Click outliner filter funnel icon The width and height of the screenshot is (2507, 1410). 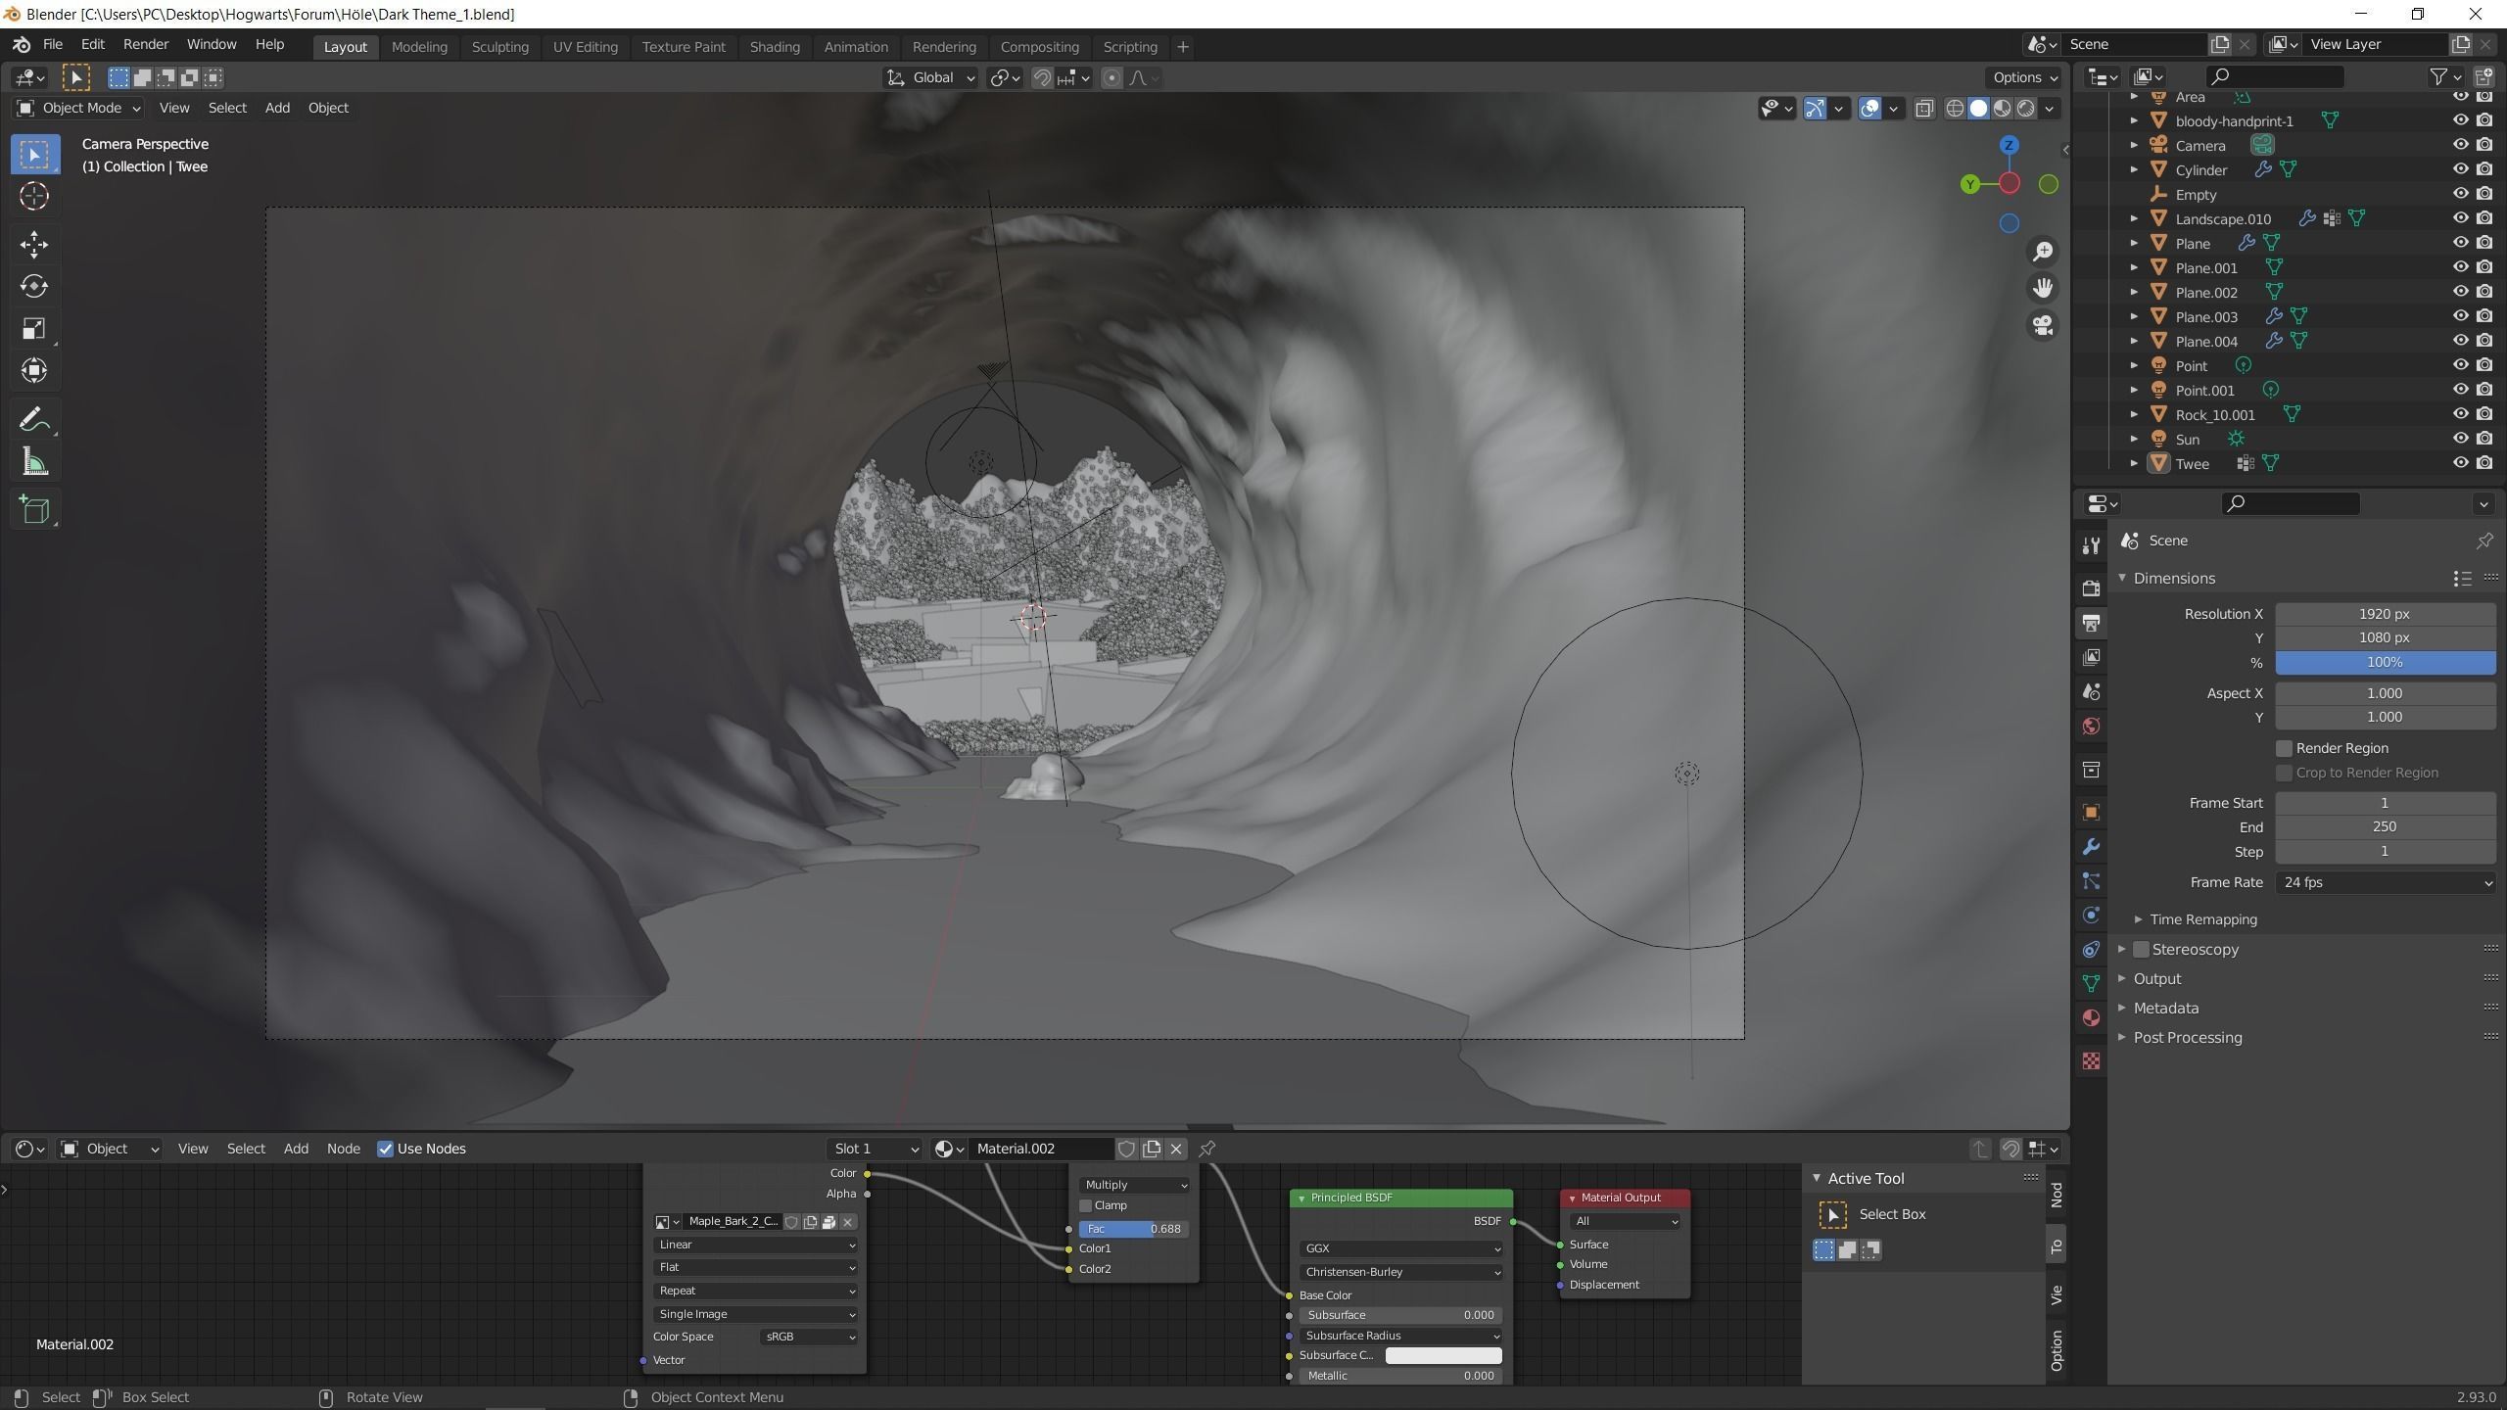(x=2439, y=76)
